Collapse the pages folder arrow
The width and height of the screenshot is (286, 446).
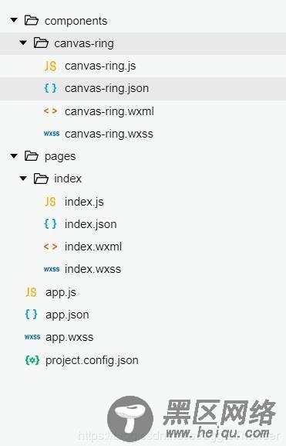[x=14, y=156]
